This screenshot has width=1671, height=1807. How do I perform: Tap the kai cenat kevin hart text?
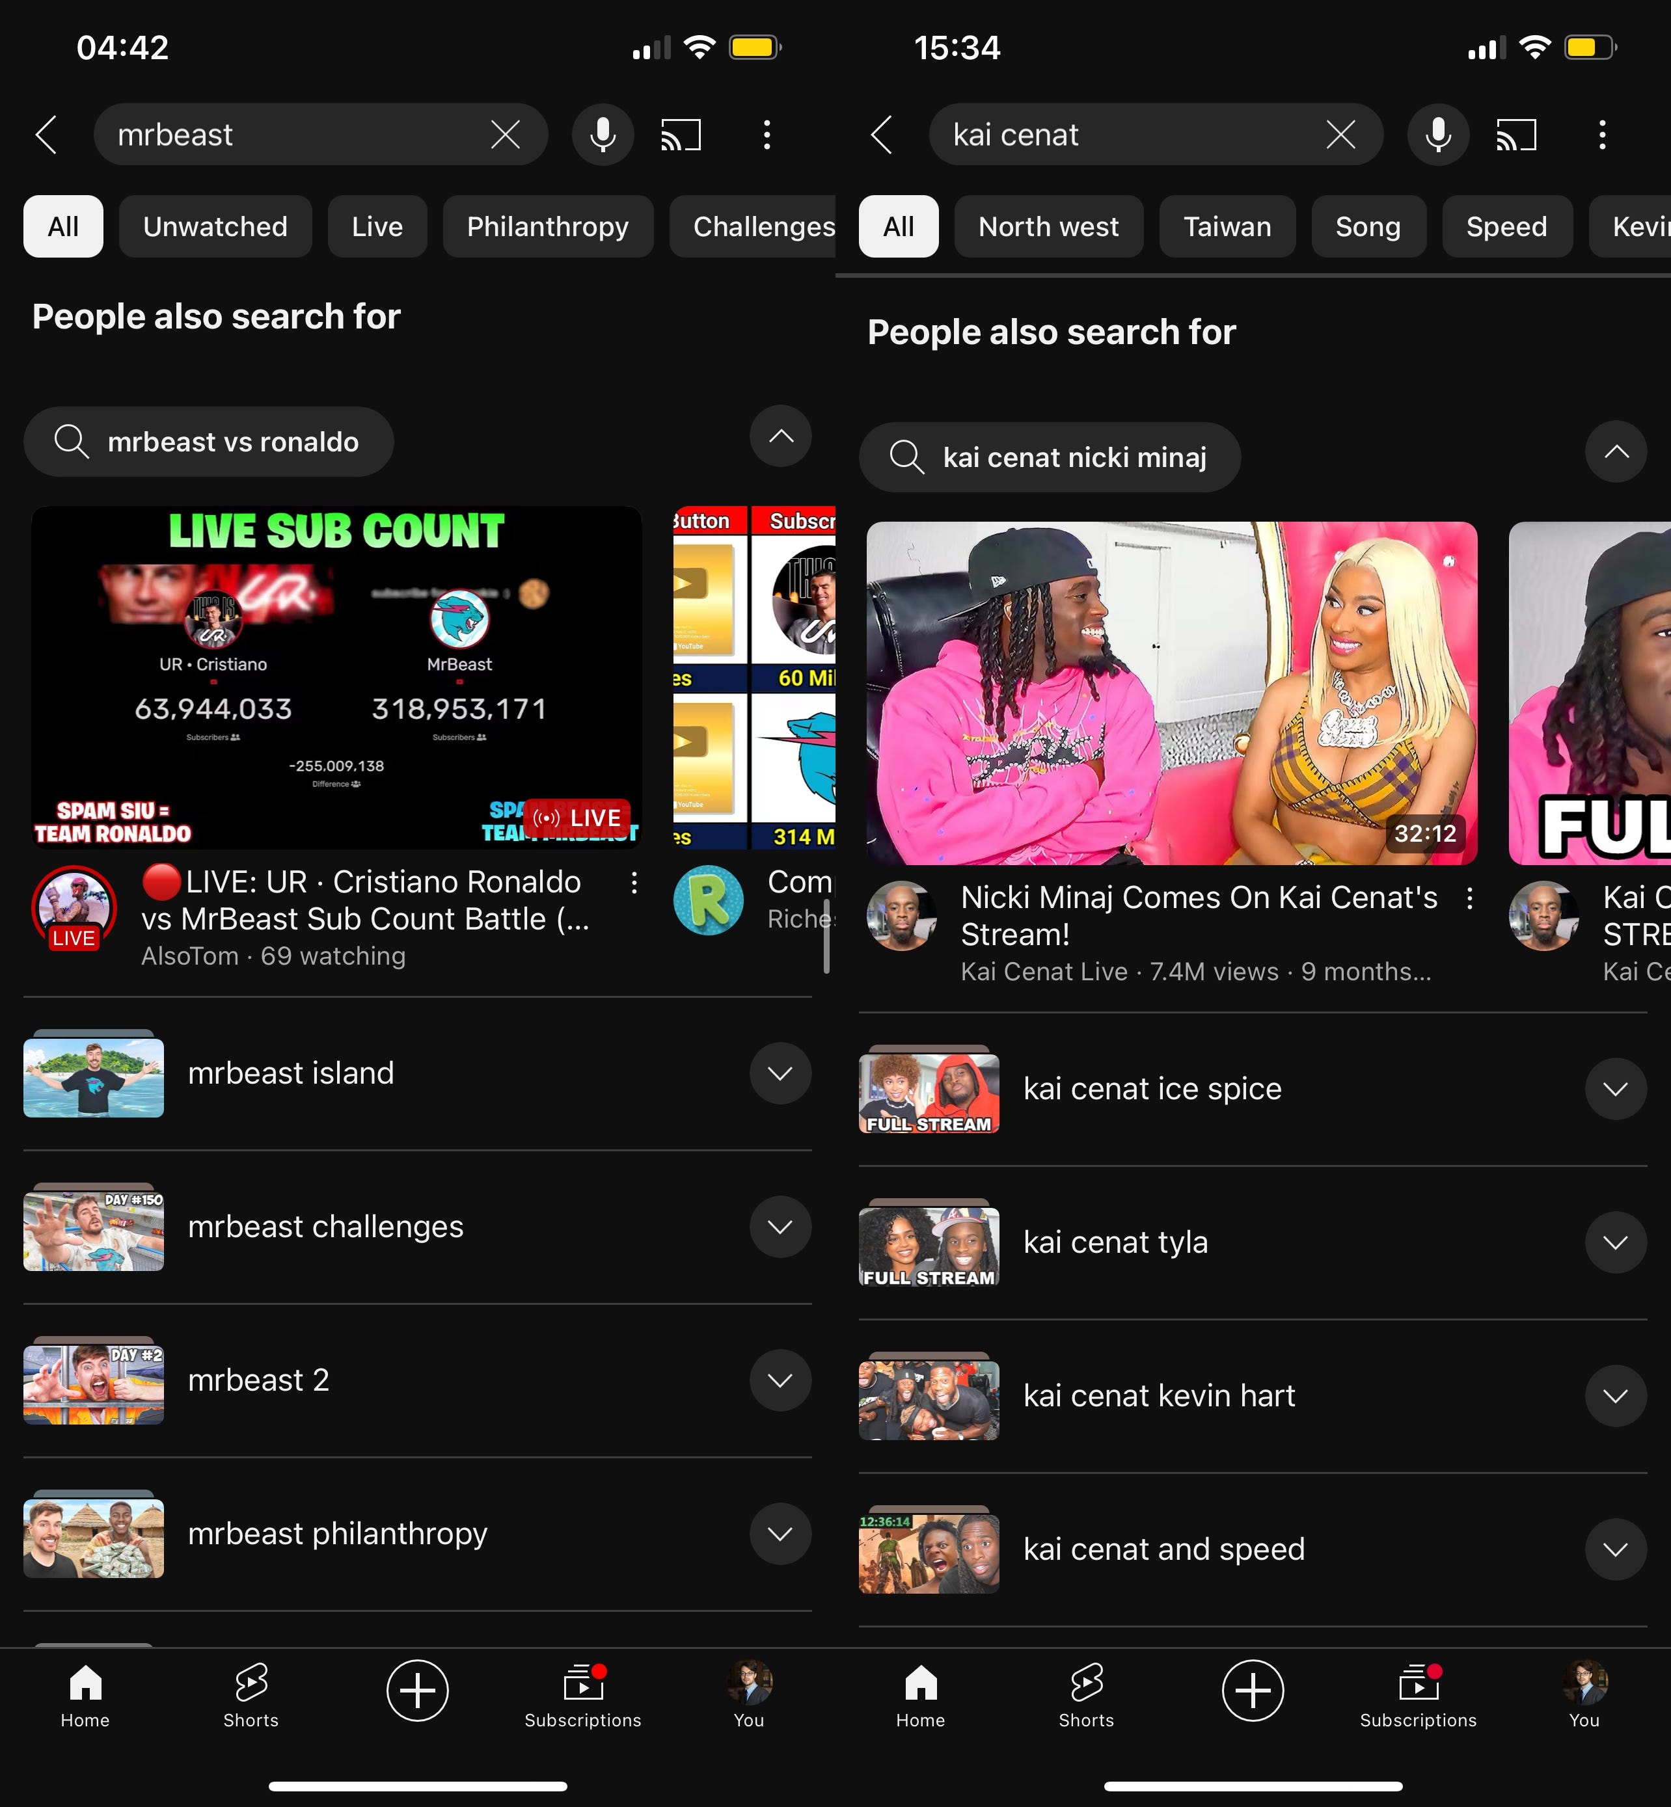(1159, 1396)
